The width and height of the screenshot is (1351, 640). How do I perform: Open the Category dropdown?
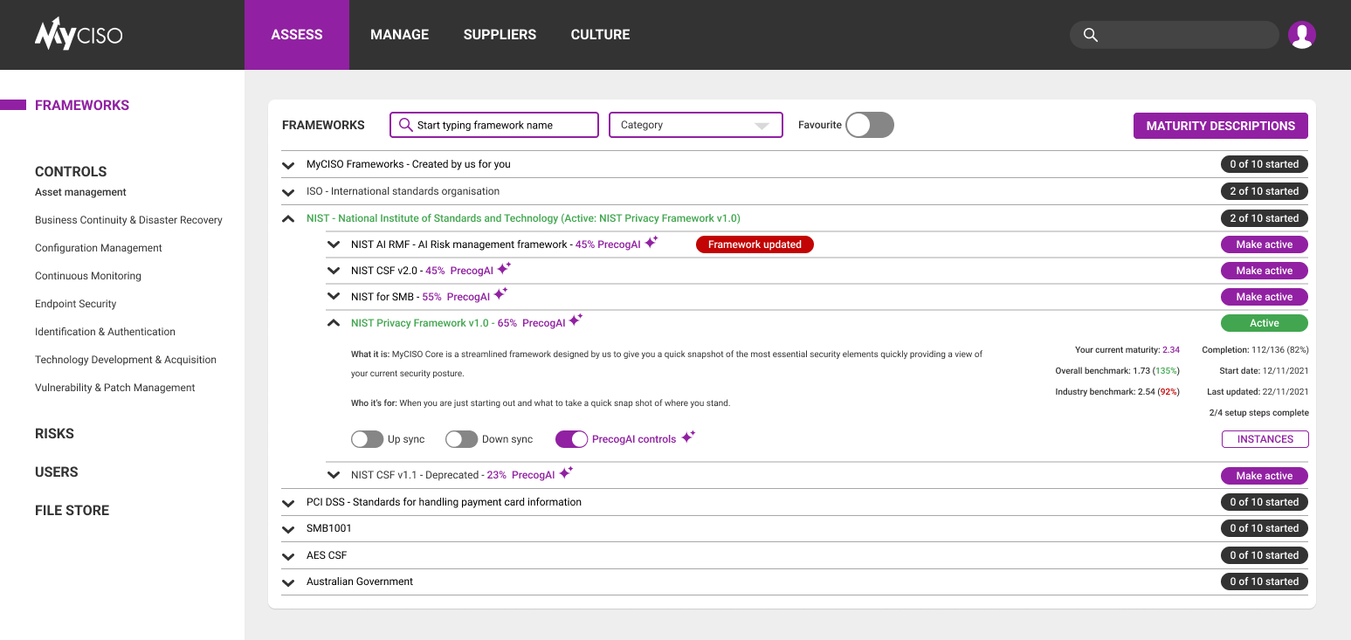coord(695,125)
